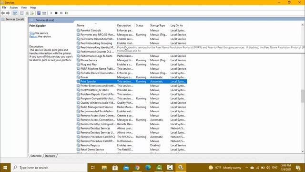Image resolution: width=305 pixels, height=172 pixels.
Task: Click the Forward arrow toolbar icon
Action: pyautogui.click(x=8, y=13)
